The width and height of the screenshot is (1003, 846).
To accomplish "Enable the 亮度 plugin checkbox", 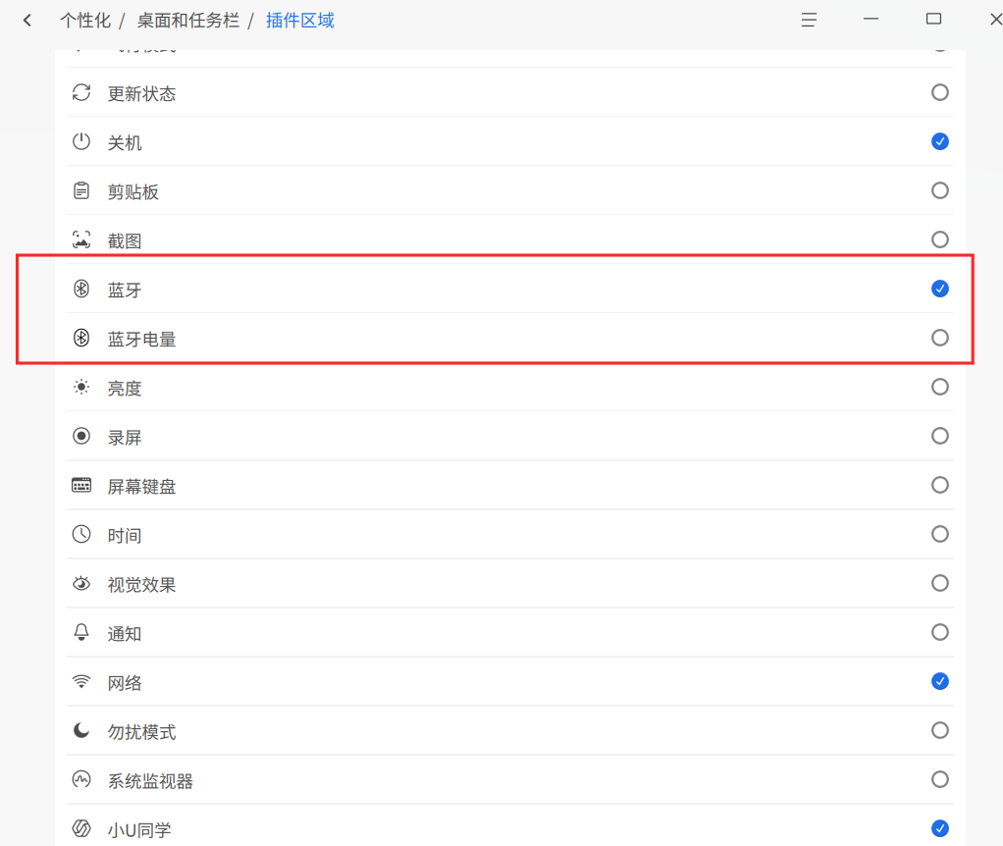I will [939, 387].
